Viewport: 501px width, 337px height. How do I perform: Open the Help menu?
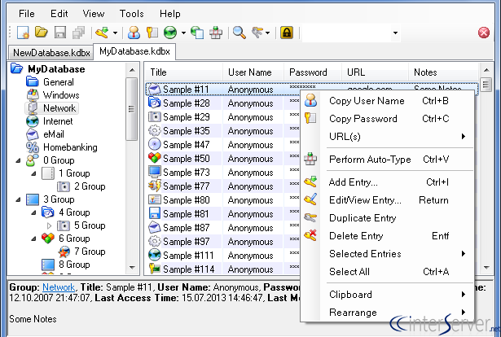tap(170, 14)
